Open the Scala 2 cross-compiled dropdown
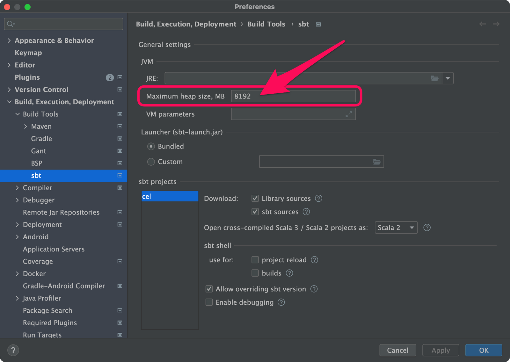The width and height of the screenshot is (510, 362). coord(396,228)
